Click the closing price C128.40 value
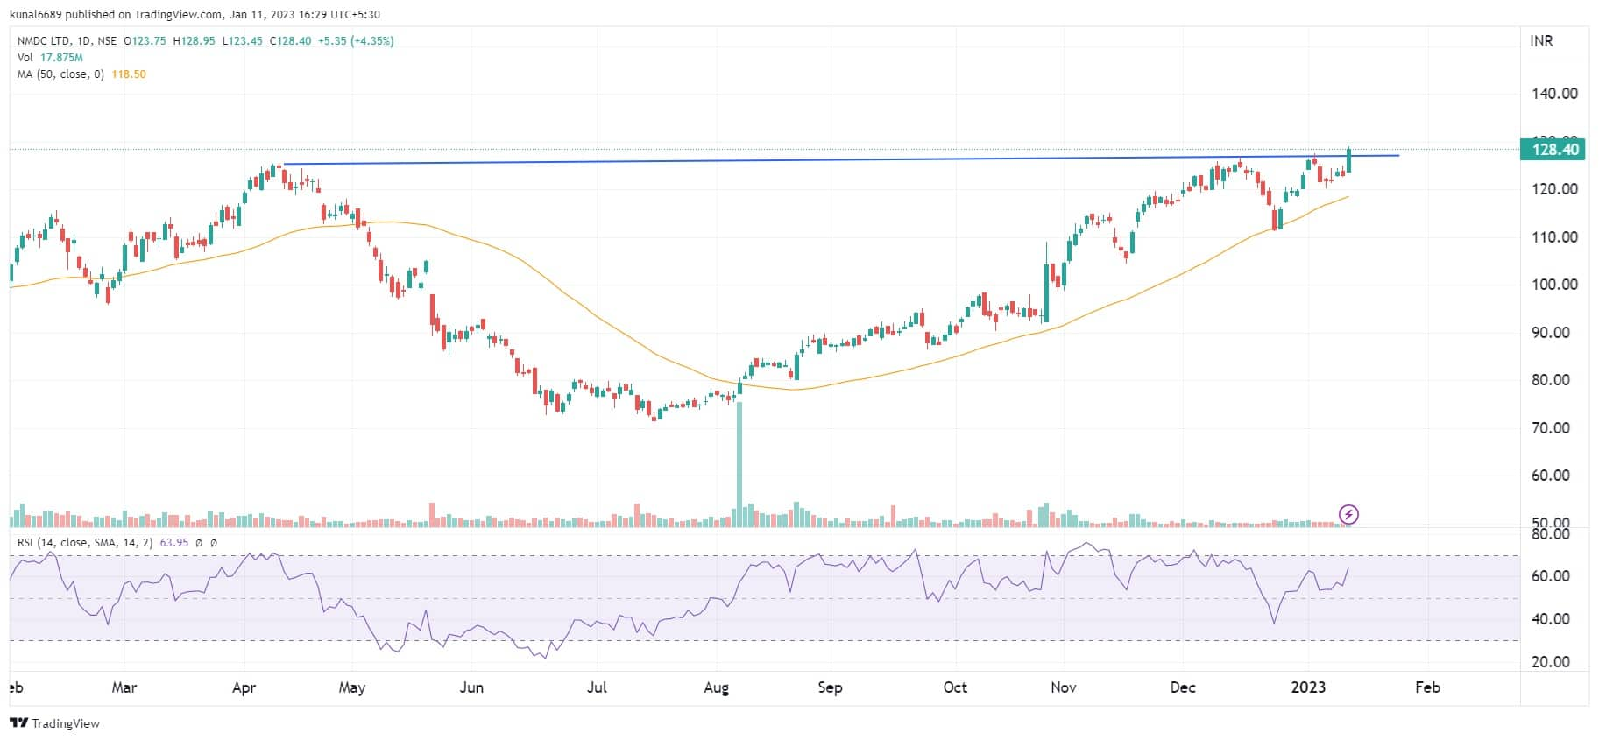This screenshot has width=1599, height=740. coord(290,41)
